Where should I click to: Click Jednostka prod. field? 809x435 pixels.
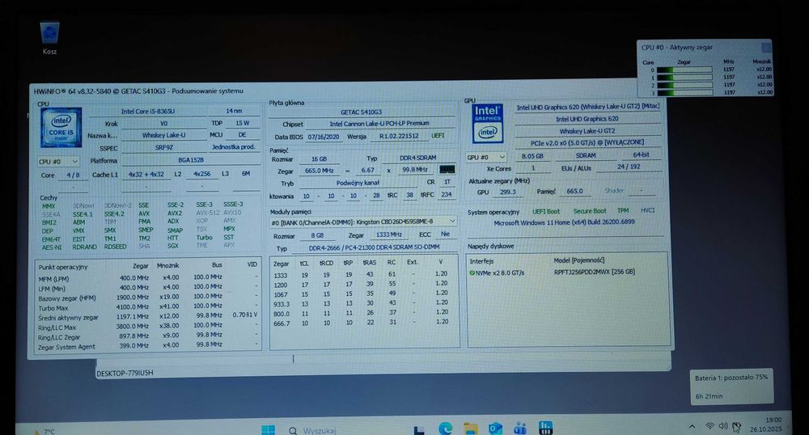(x=234, y=147)
